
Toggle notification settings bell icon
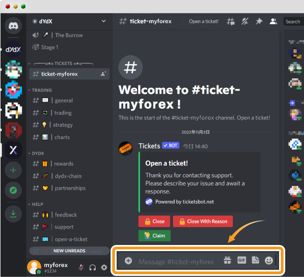[x=245, y=22]
